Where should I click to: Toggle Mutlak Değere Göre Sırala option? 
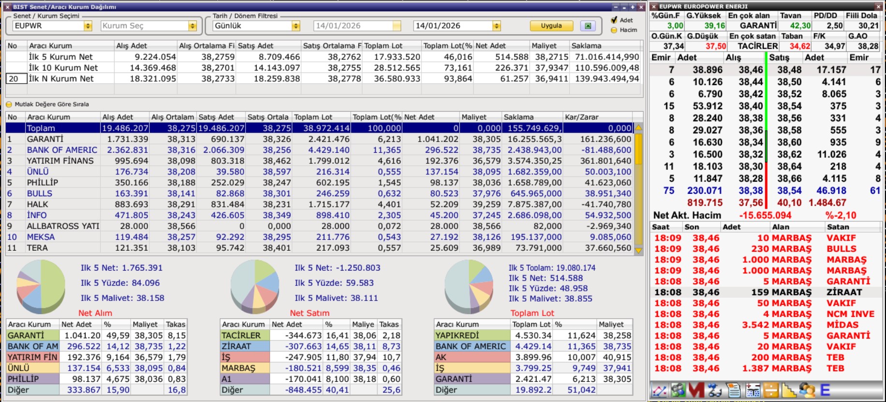point(9,104)
